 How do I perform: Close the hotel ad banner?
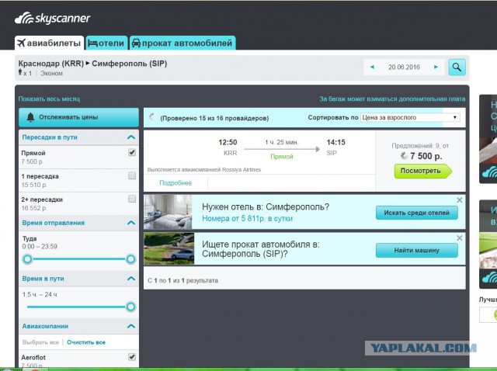459,200
